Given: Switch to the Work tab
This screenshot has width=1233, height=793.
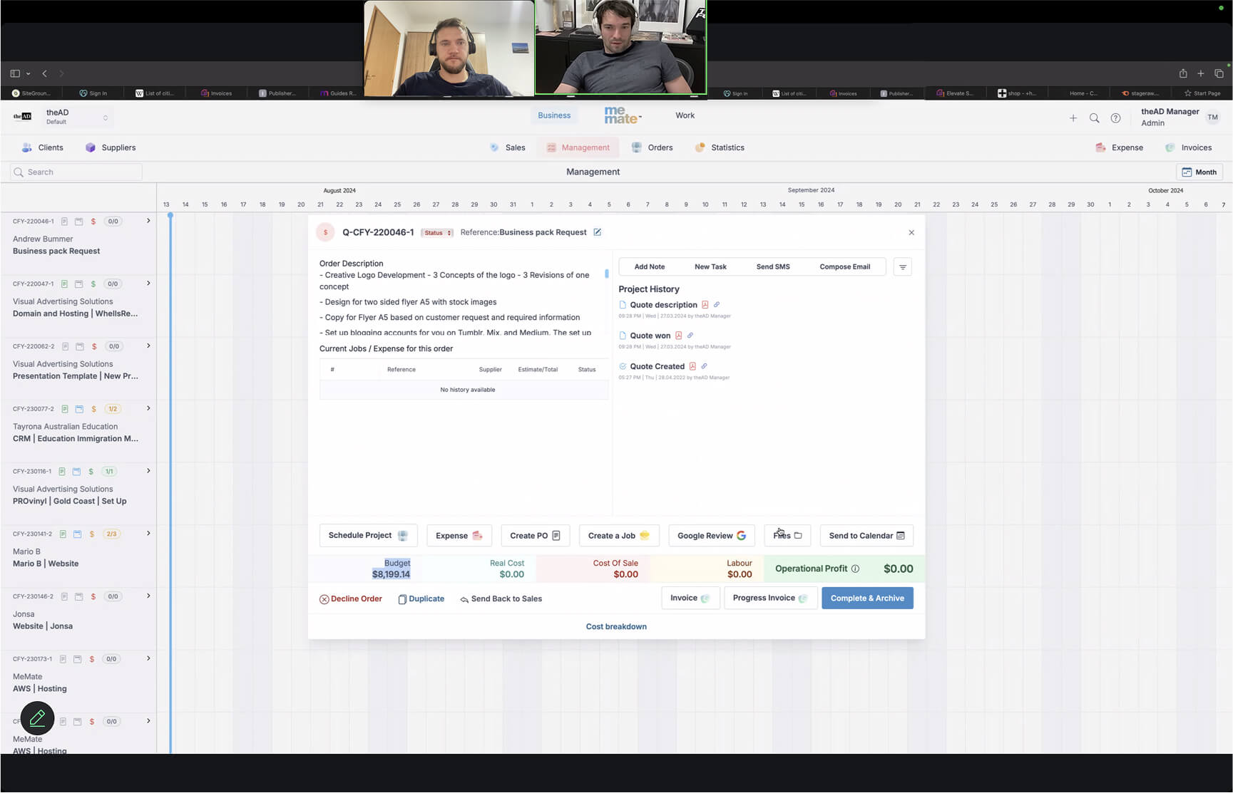Looking at the screenshot, I should pyautogui.click(x=685, y=115).
